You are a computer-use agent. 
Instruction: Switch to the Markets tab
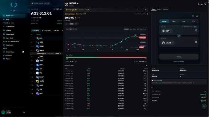tap(165, 9)
